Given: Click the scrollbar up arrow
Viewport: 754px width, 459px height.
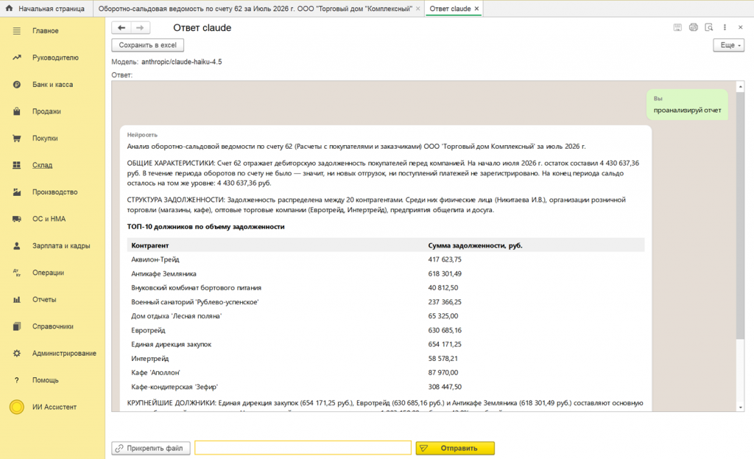Looking at the screenshot, I should click(741, 87).
